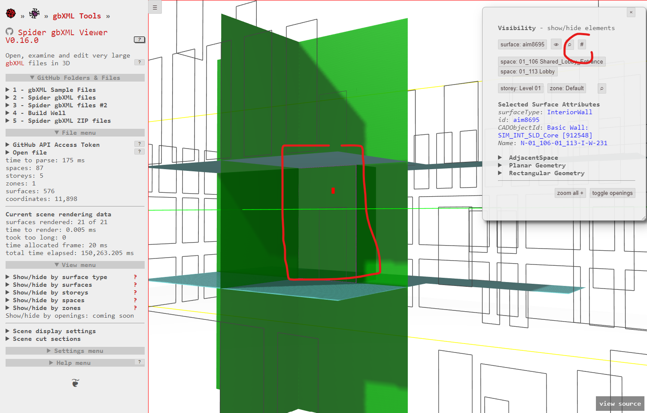The width and height of the screenshot is (647, 413).
Task: Click the toggle openings button
Action: pyautogui.click(x=612, y=193)
